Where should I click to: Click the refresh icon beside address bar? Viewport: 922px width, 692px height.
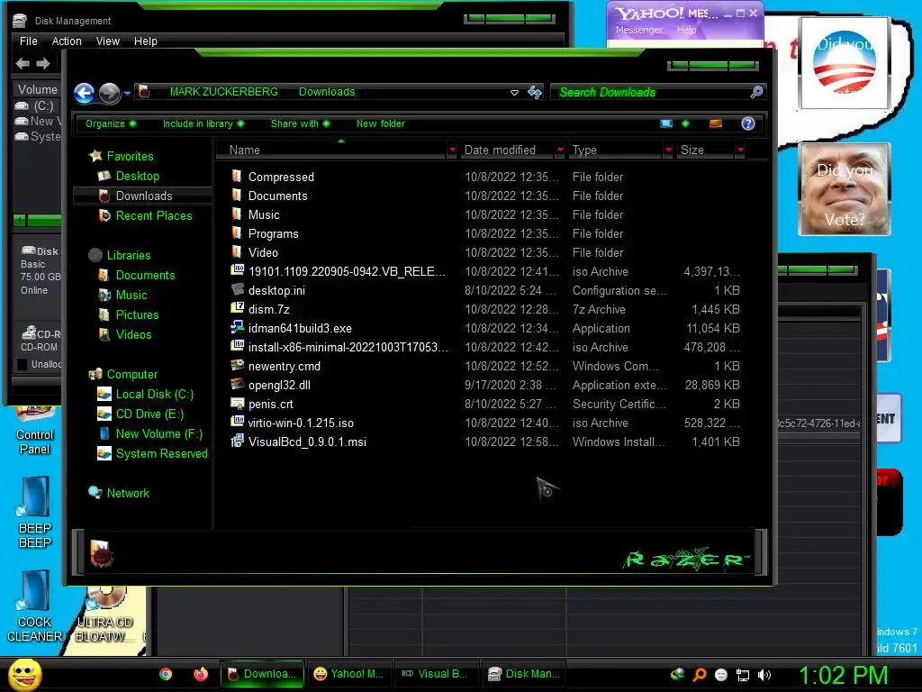pyautogui.click(x=535, y=92)
